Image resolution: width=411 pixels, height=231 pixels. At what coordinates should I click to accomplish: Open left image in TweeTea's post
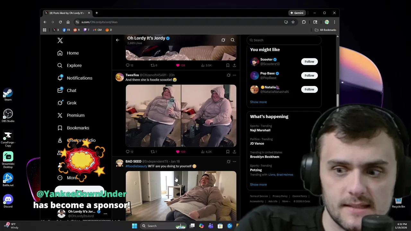153,116
